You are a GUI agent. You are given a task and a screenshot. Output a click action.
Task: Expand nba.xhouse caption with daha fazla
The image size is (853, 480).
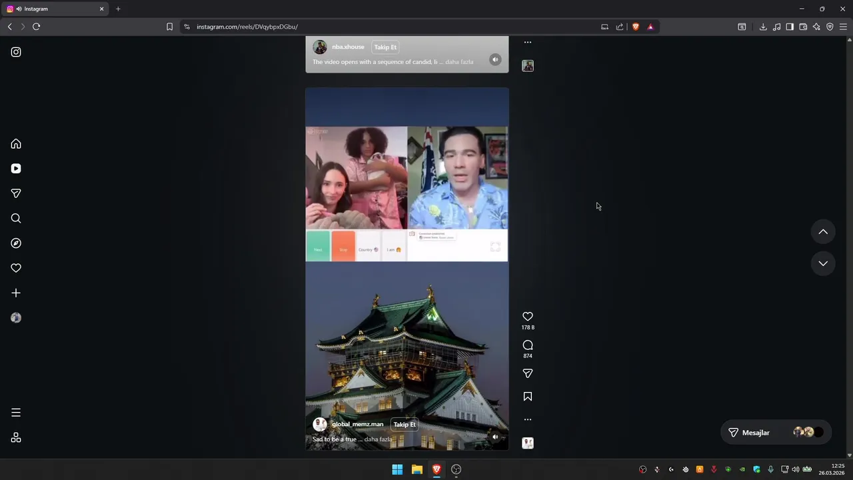coord(459,62)
